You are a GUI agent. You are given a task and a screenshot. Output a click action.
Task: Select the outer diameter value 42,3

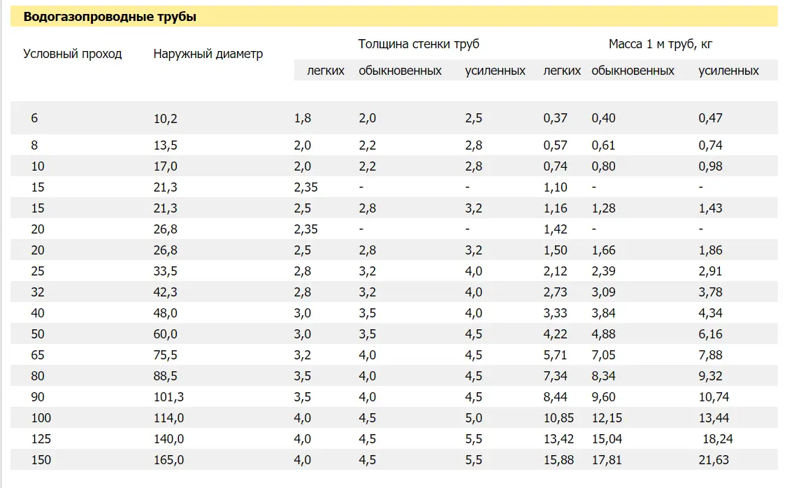[x=166, y=292]
